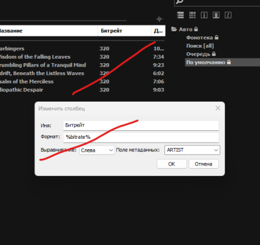Confirm column changes with OK

pyautogui.click(x=172, y=164)
